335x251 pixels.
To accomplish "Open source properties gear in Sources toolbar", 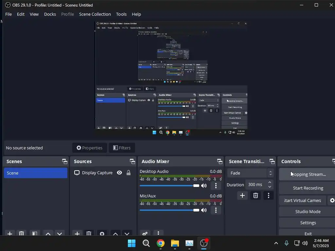I will (x=102, y=233).
